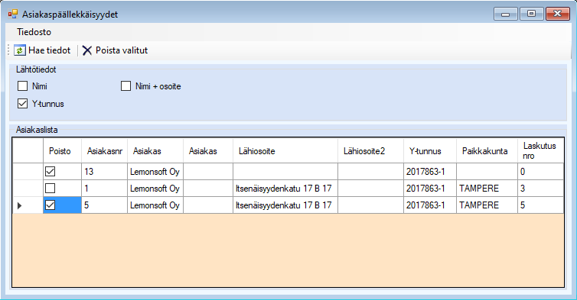Click the Paikkakunta column header
The height and width of the screenshot is (300, 577).
click(487, 151)
